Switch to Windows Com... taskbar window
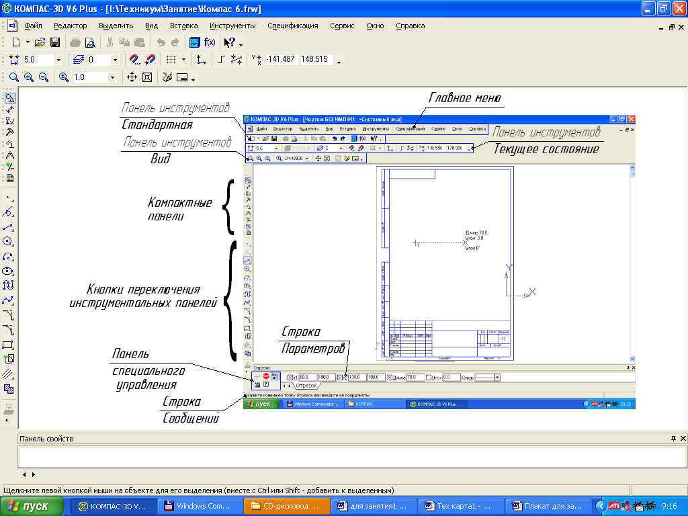 (x=199, y=507)
